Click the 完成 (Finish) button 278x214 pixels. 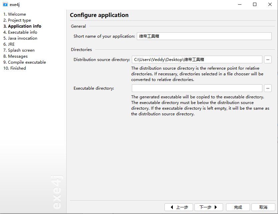pos(238,207)
